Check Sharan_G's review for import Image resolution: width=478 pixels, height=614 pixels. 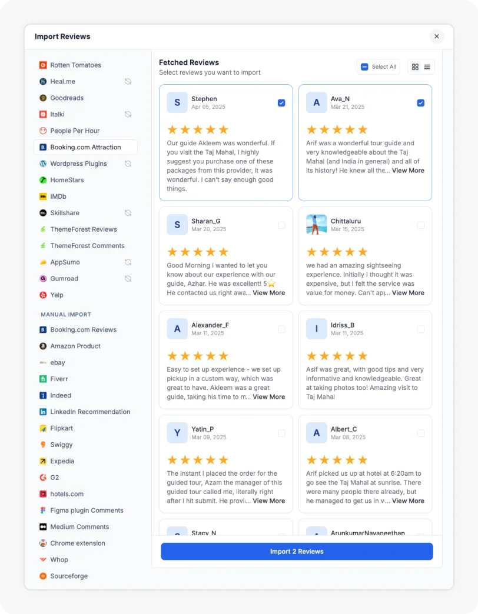[x=281, y=224]
